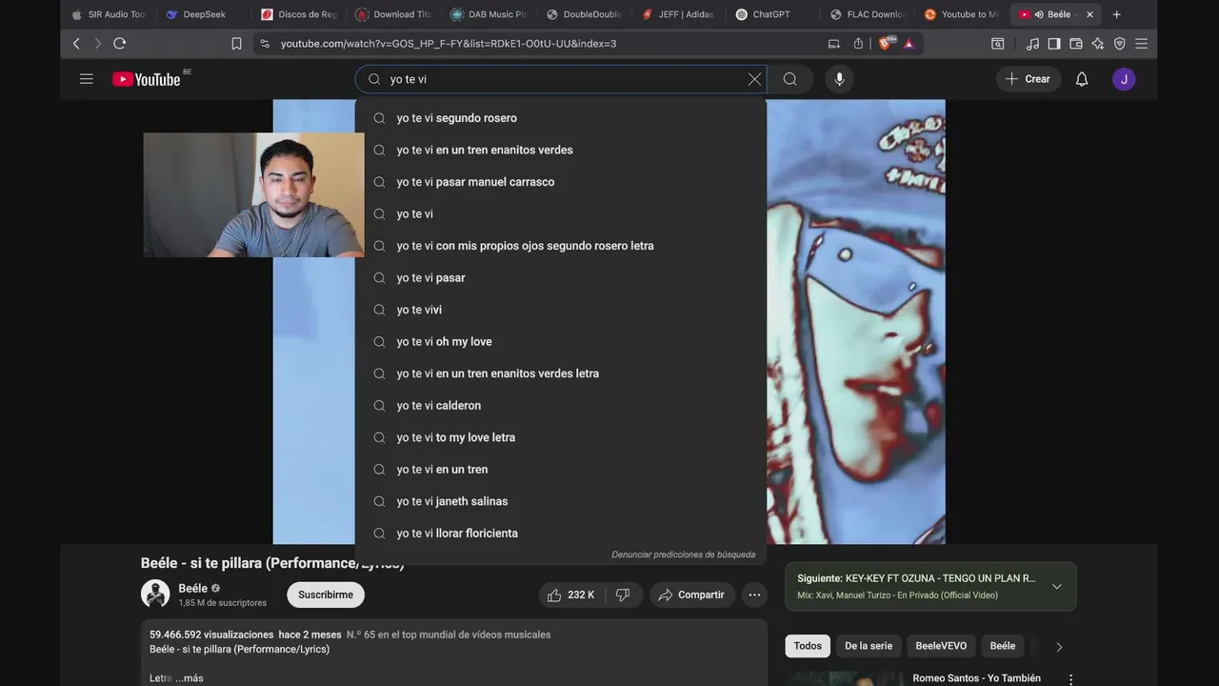Screen dimensions: 1219x686
Task: Open the YouTube hamburger guide menu
Action: [87, 79]
